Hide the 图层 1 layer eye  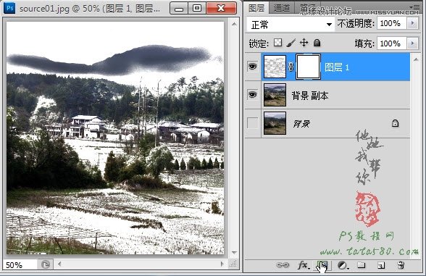click(x=252, y=67)
